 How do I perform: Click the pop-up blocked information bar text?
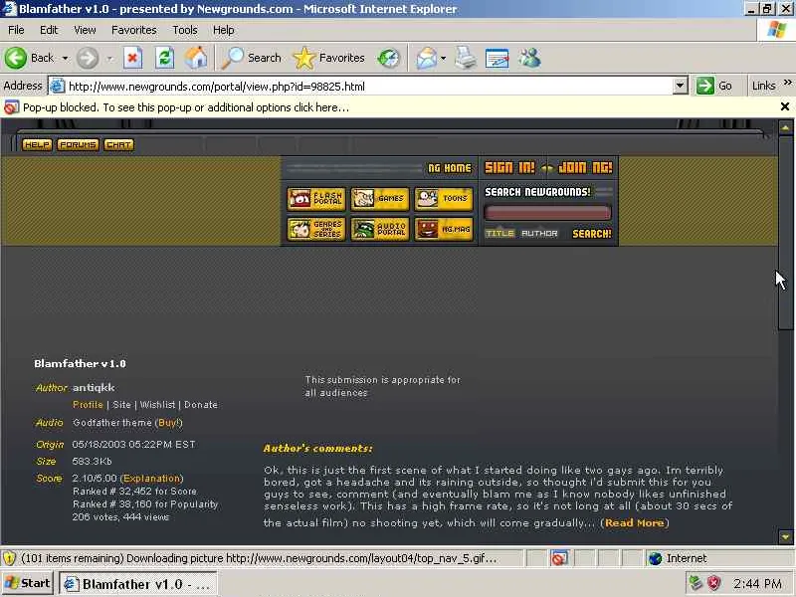point(186,107)
